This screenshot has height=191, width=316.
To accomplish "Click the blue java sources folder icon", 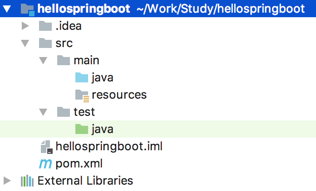I will click(81, 77).
